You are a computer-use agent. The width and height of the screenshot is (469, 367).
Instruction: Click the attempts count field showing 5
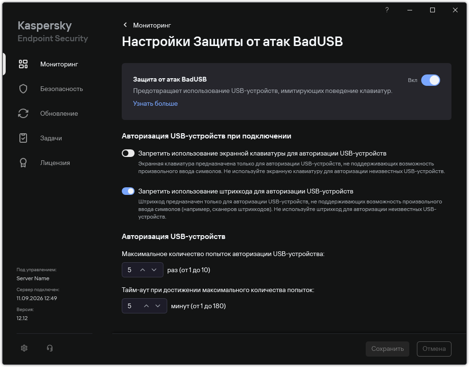tap(143, 270)
